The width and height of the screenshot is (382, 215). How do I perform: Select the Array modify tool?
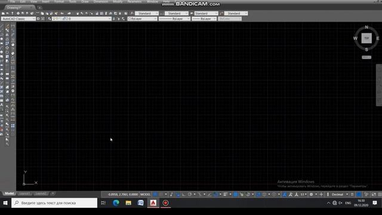[7, 44]
